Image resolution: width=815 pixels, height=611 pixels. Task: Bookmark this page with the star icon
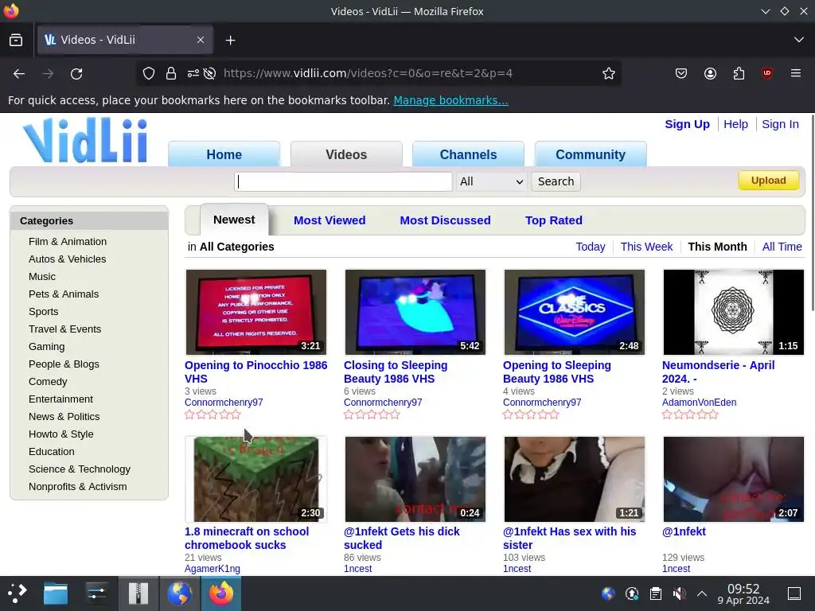(609, 74)
